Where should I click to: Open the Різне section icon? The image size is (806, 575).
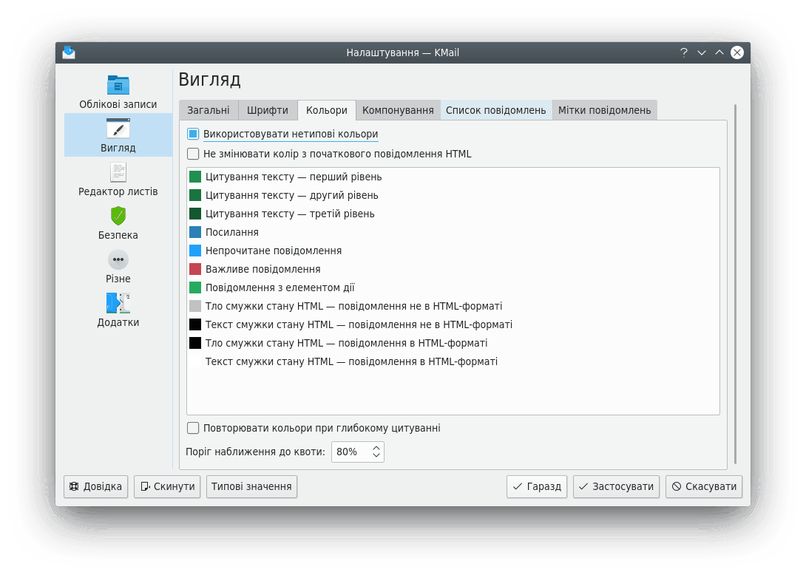point(118,259)
